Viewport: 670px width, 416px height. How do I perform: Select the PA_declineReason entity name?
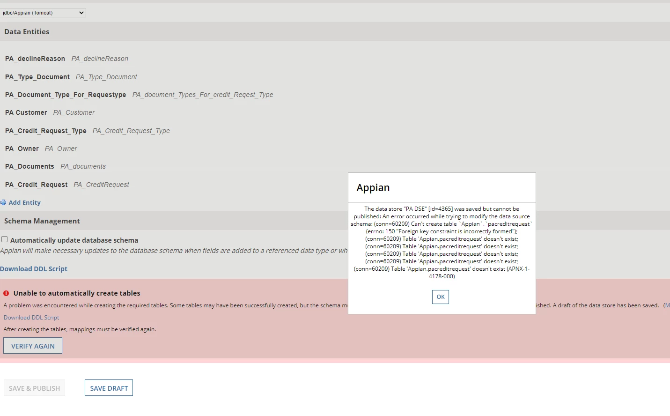[x=35, y=59]
